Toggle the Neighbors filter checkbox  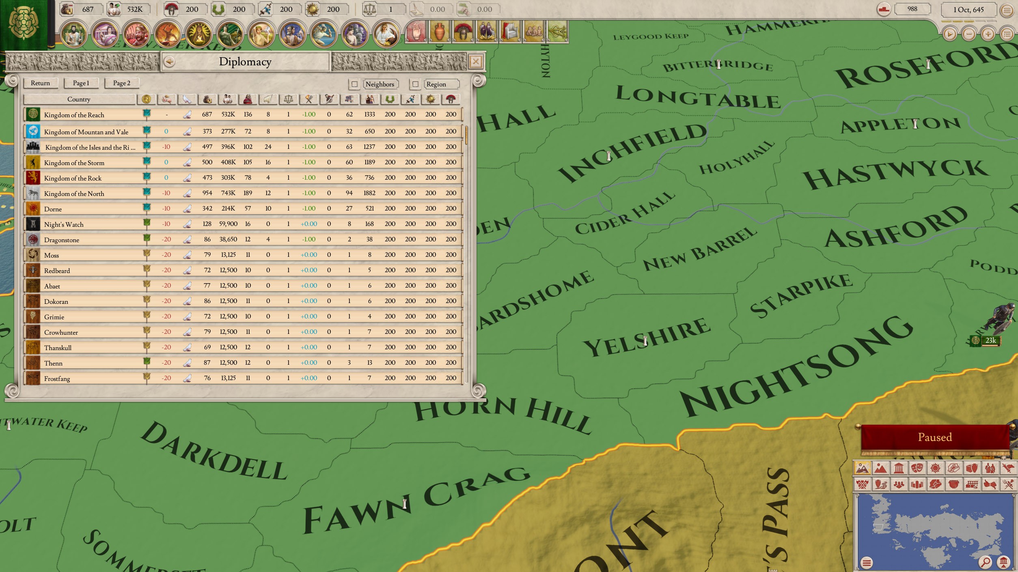[354, 84]
